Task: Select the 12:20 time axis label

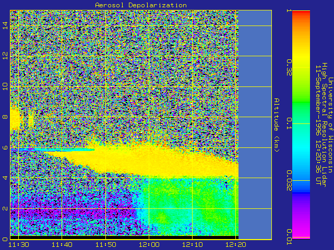Action: [236, 245]
